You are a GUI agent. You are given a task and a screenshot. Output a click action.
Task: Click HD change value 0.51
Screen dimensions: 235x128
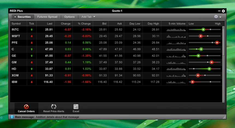[68, 69]
